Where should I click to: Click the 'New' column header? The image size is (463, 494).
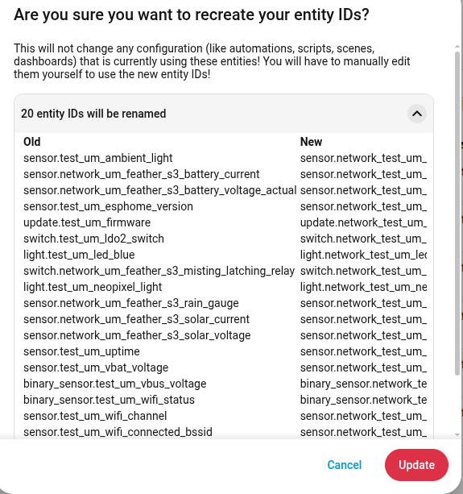coord(311,142)
